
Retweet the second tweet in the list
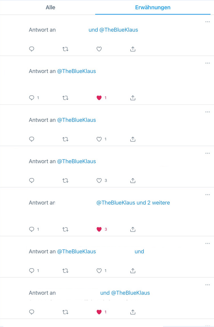[65, 98]
